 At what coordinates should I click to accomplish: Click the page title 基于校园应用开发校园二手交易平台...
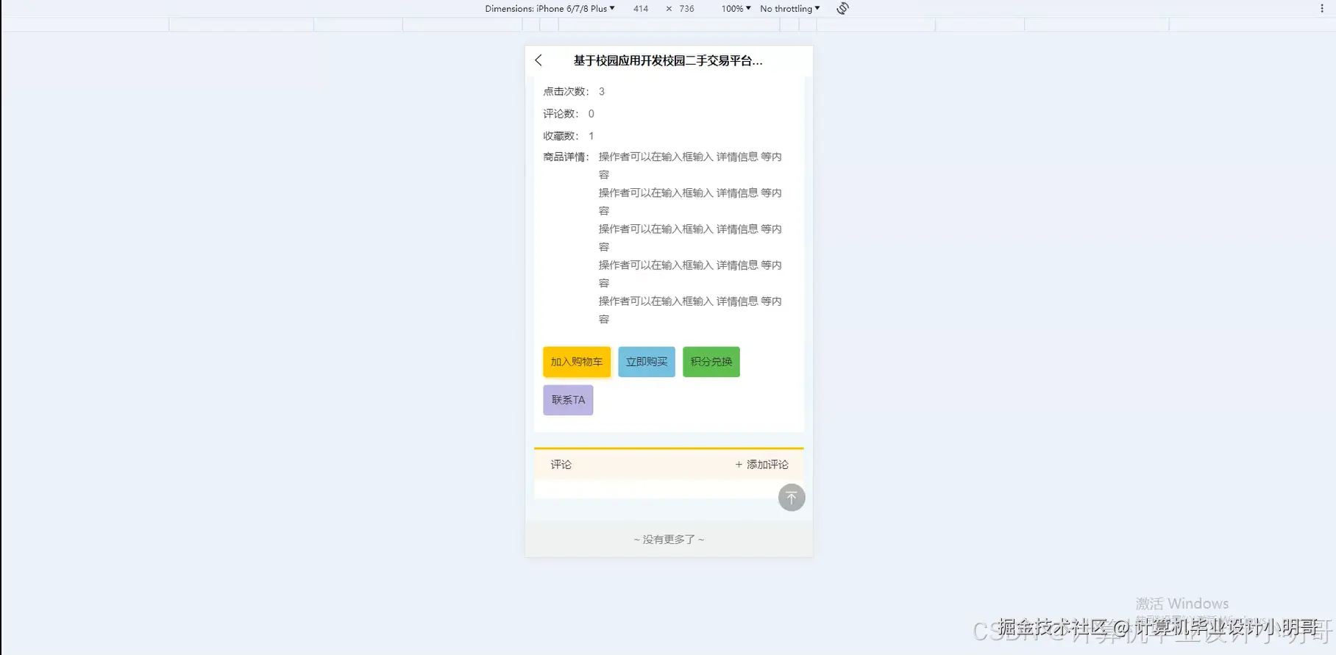pyautogui.click(x=668, y=60)
